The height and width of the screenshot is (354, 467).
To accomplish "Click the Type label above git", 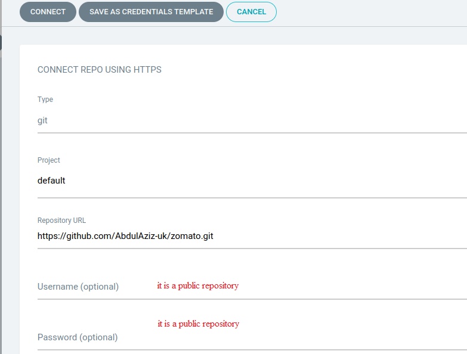I will tap(45, 100).
